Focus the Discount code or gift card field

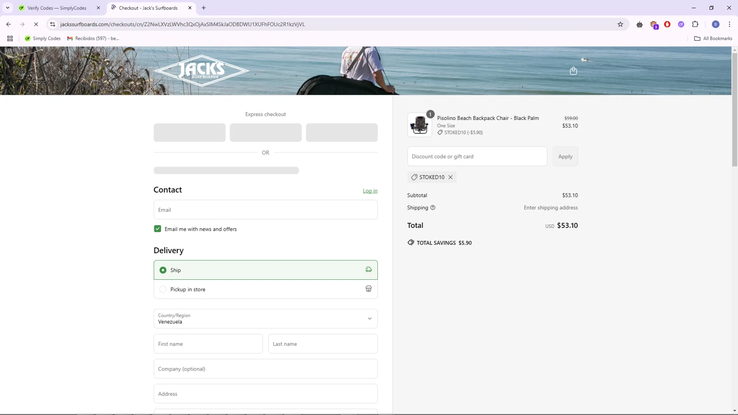[x=477, y=156]
